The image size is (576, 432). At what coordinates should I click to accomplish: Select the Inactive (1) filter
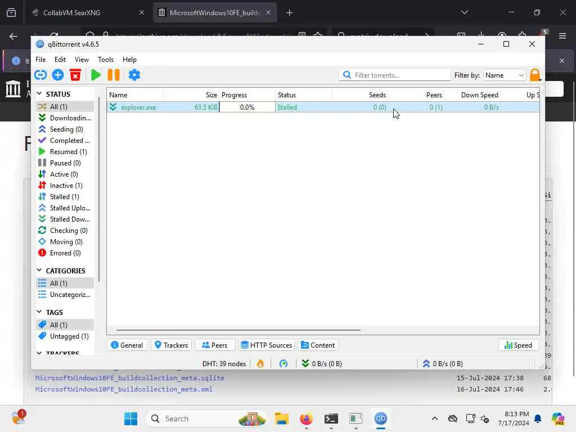[x=65, y=186]
